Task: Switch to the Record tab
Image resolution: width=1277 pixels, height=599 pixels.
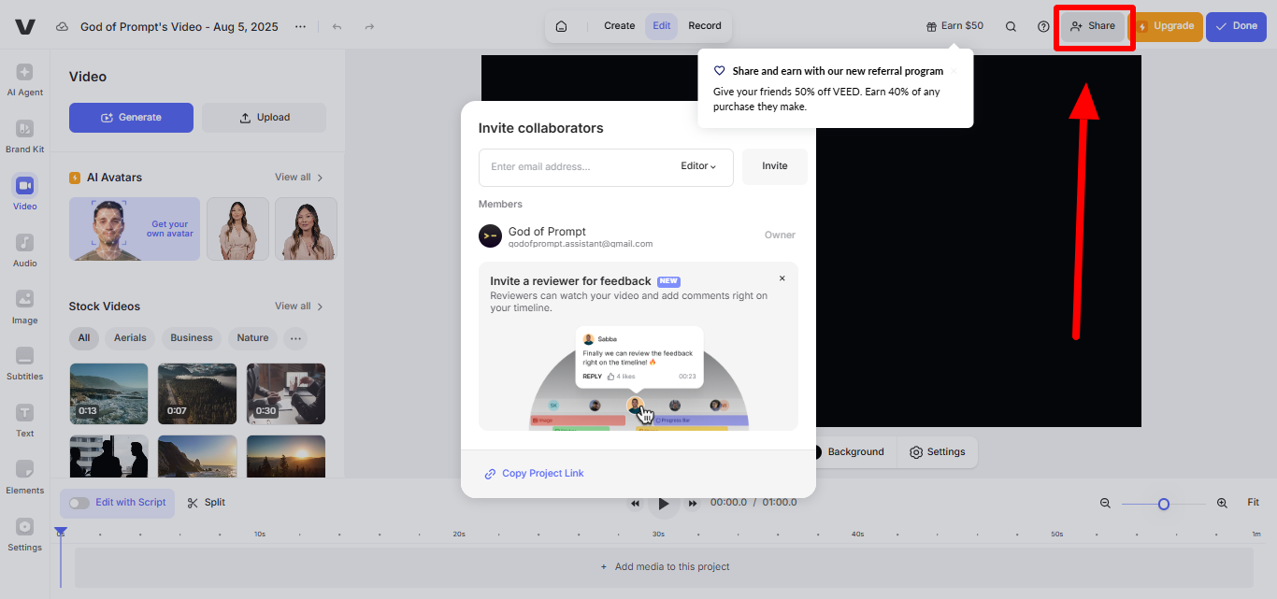Action: pyautogui.click(x=705, y=26)
